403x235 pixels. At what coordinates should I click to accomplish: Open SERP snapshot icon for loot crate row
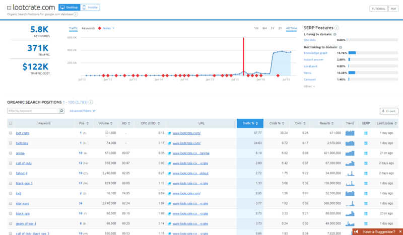pyautogui.click(x=366, y=133)
